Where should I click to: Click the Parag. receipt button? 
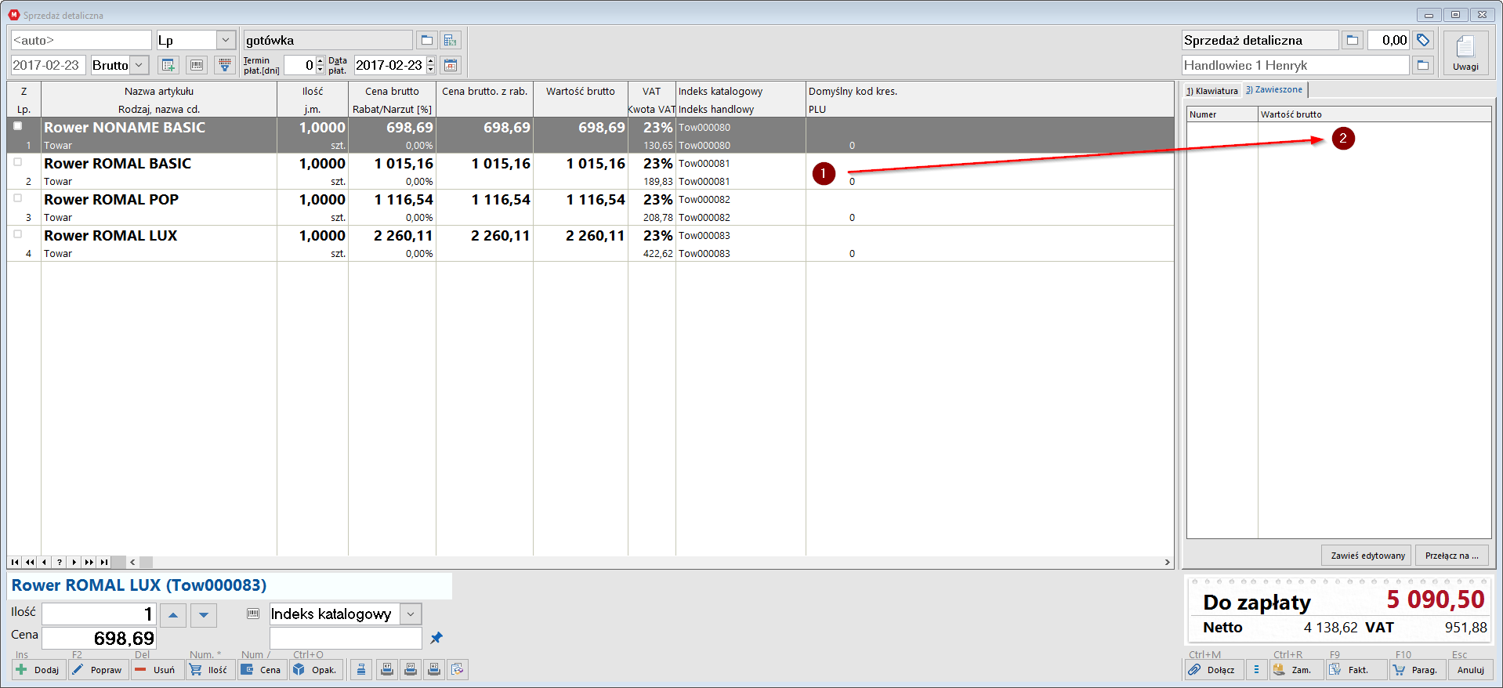coord(1418,669)
